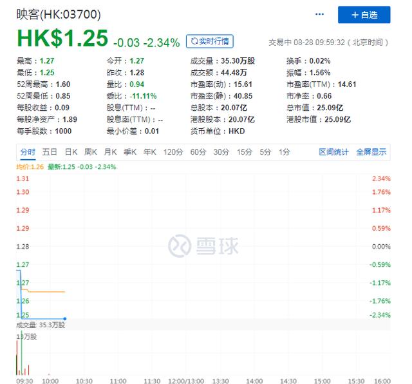This screenshot has height=384, width=412.
Task: Click the 12:00/13:00 time axis label
Action: [x=186, y=381]
